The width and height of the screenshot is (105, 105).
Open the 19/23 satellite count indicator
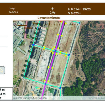pyautogui.click(x=87, y=9)
